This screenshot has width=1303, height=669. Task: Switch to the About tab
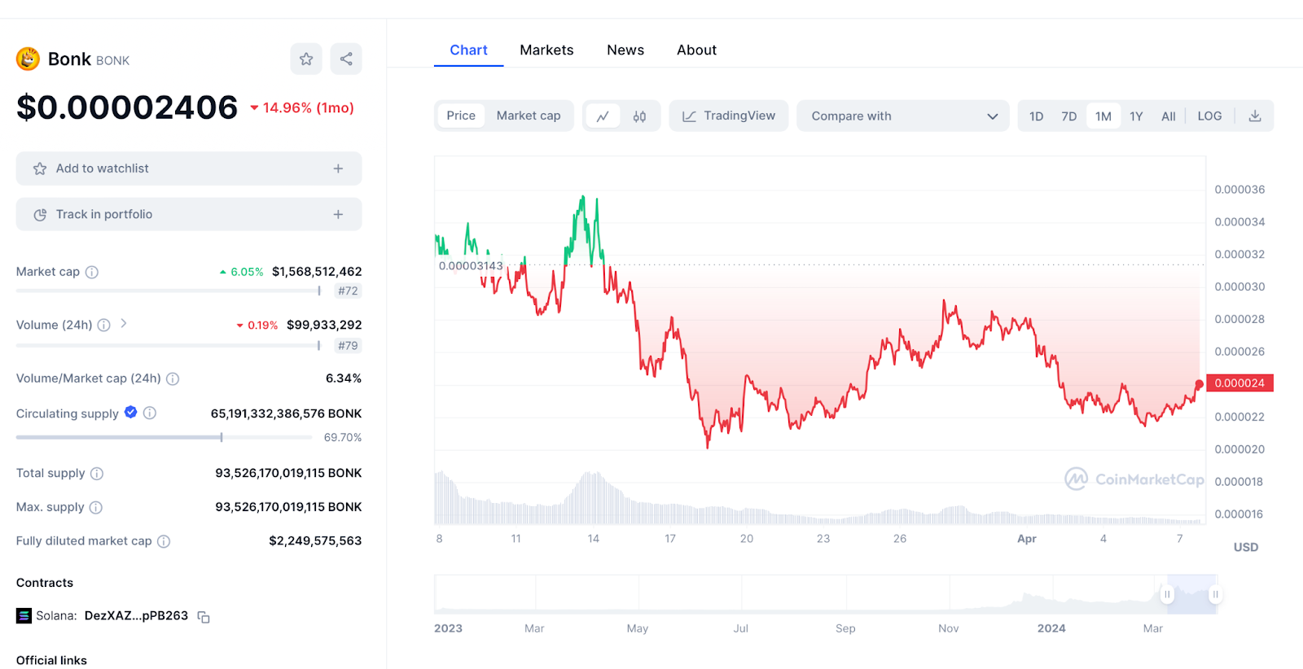[696, 50]
